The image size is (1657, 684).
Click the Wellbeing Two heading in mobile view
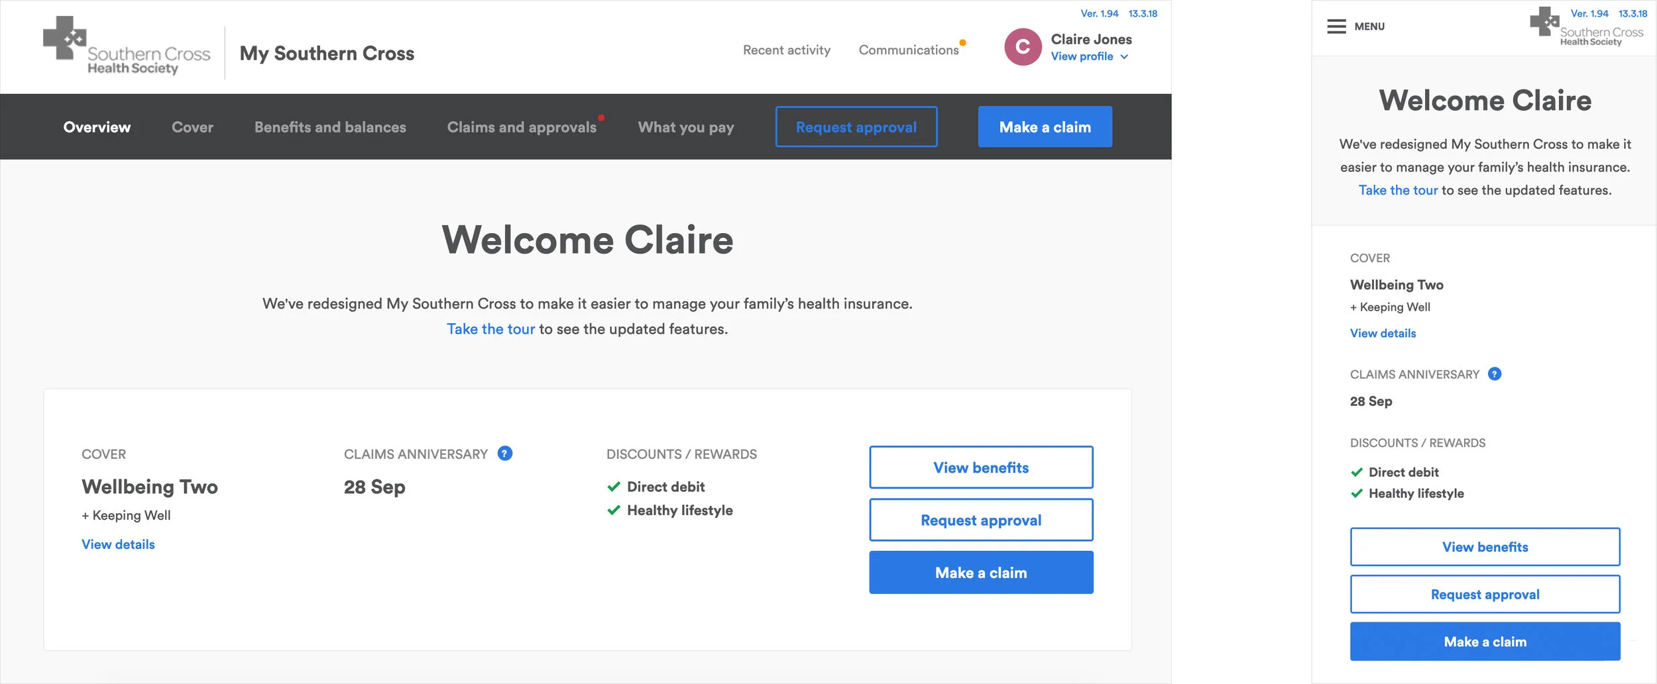tap(1397, 285)
